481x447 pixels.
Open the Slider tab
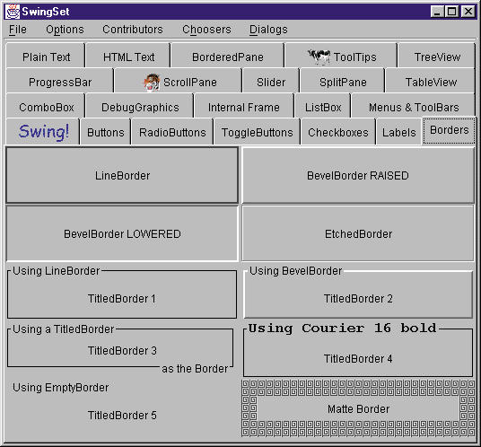click(271, 82)
